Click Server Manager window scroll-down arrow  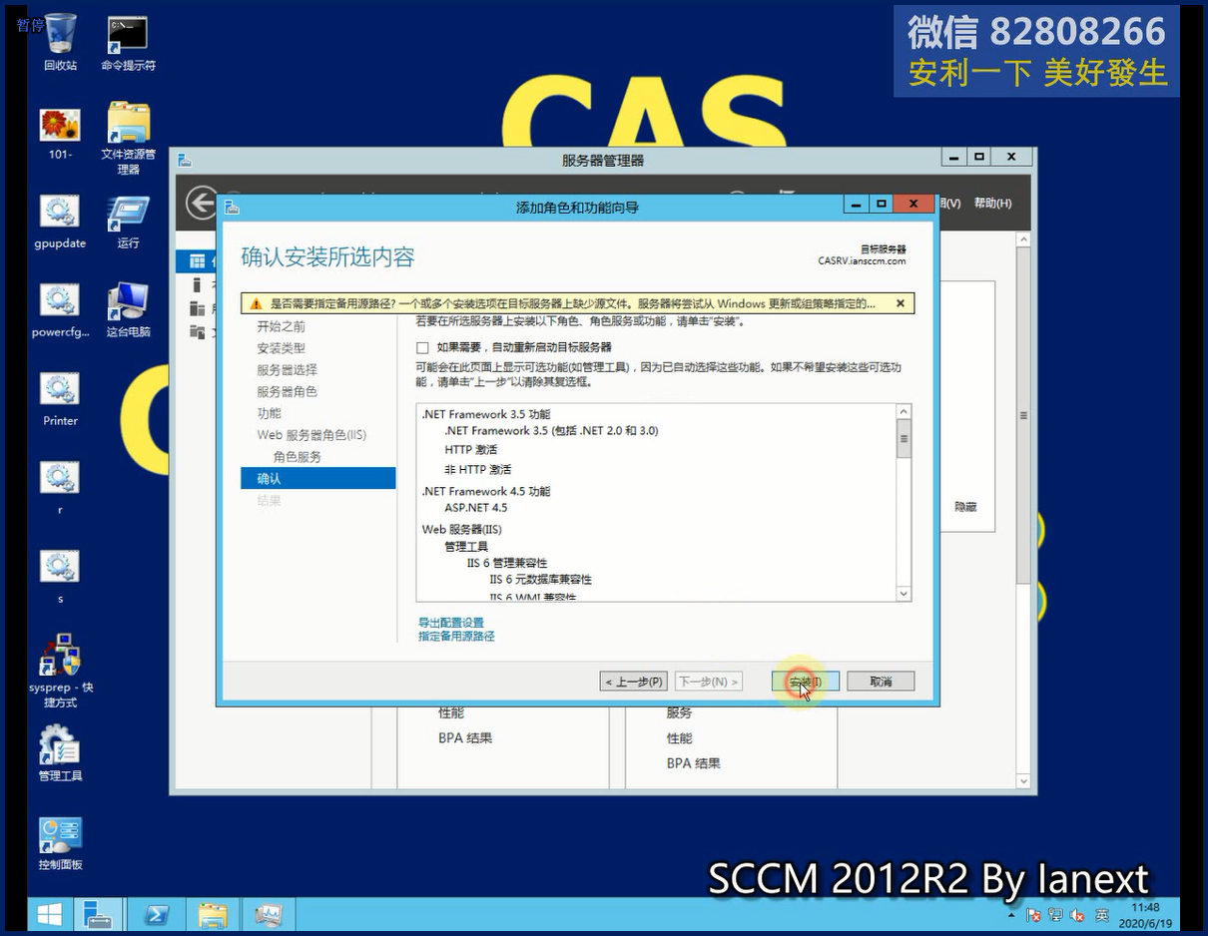(x=1023, y=781)
